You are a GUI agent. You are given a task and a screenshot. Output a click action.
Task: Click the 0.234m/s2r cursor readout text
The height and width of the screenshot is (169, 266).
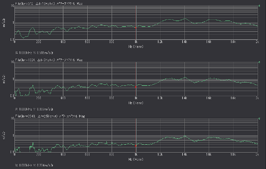34,165
